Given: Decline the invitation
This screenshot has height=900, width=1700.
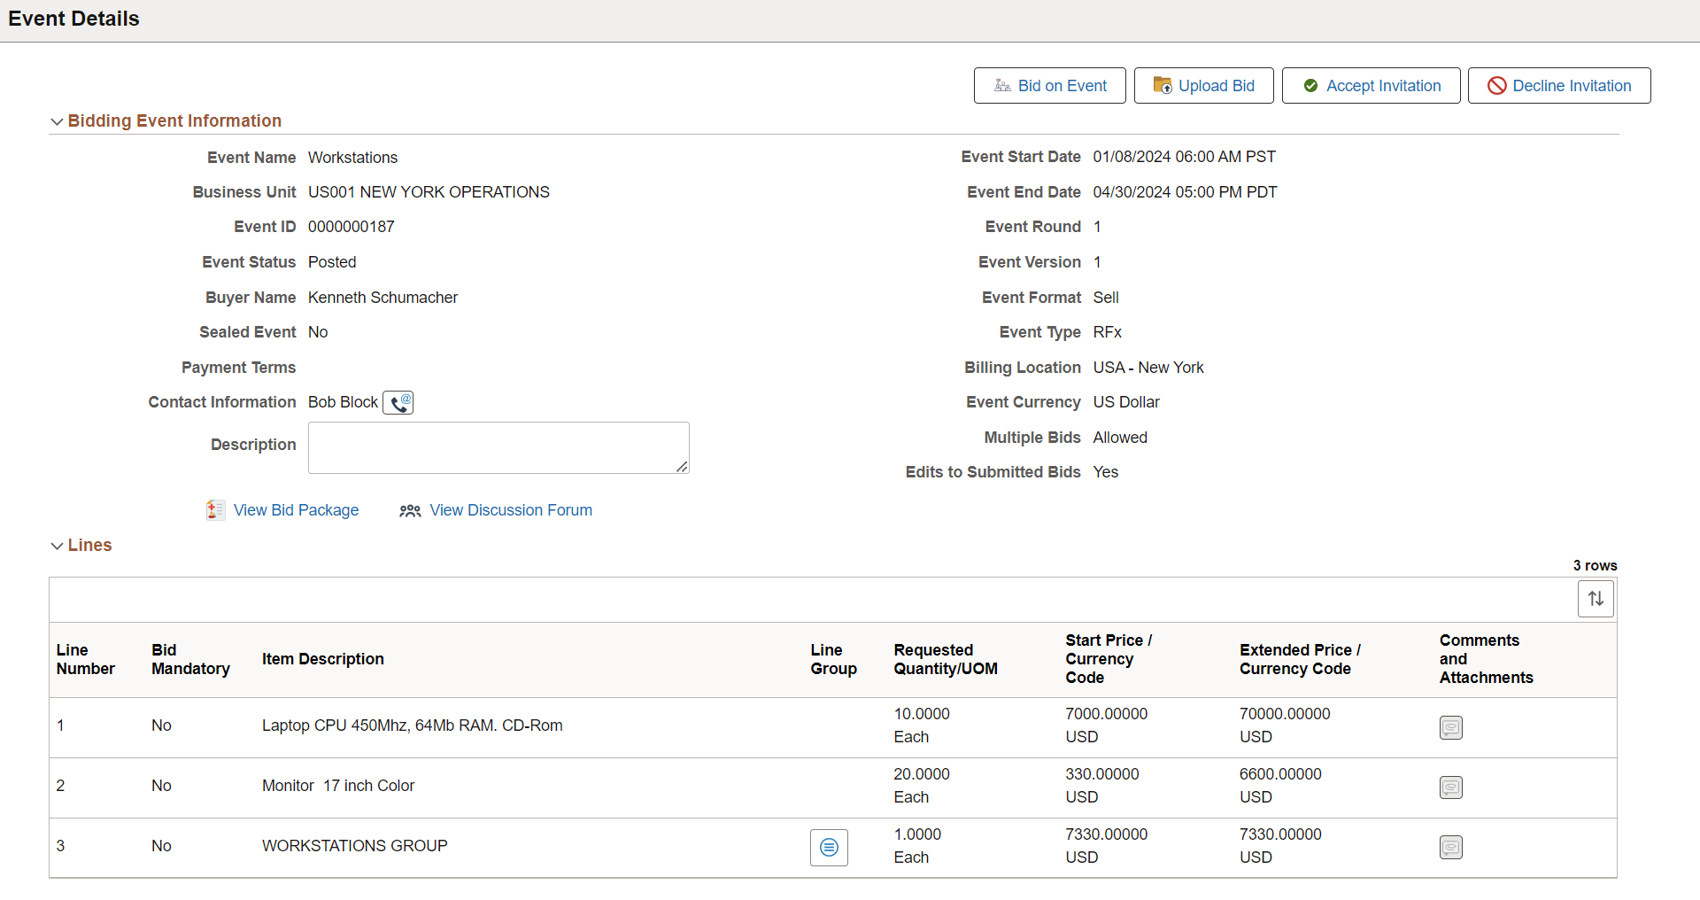Looking at the screenshot, I should [x=1559, y=86].
